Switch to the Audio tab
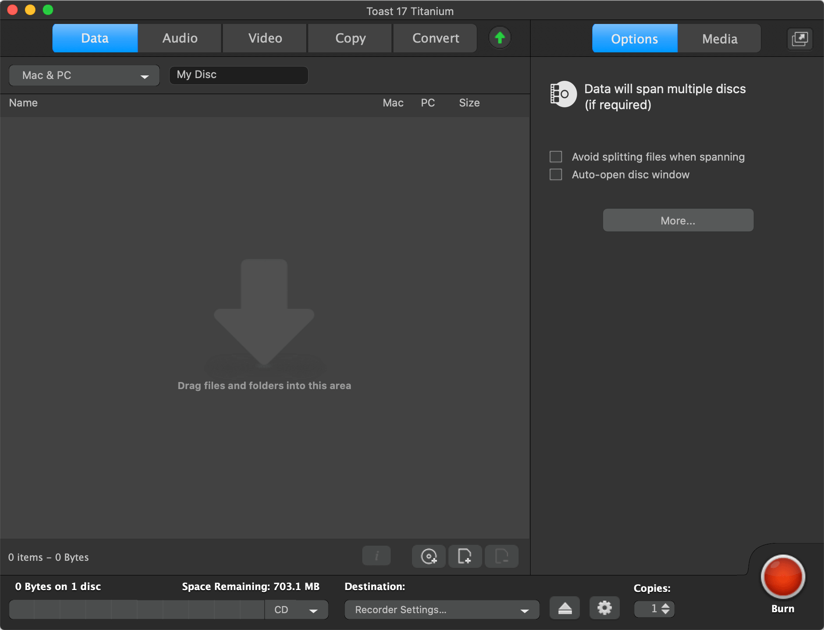Viewport: 824px width, 630px height. 180,39
